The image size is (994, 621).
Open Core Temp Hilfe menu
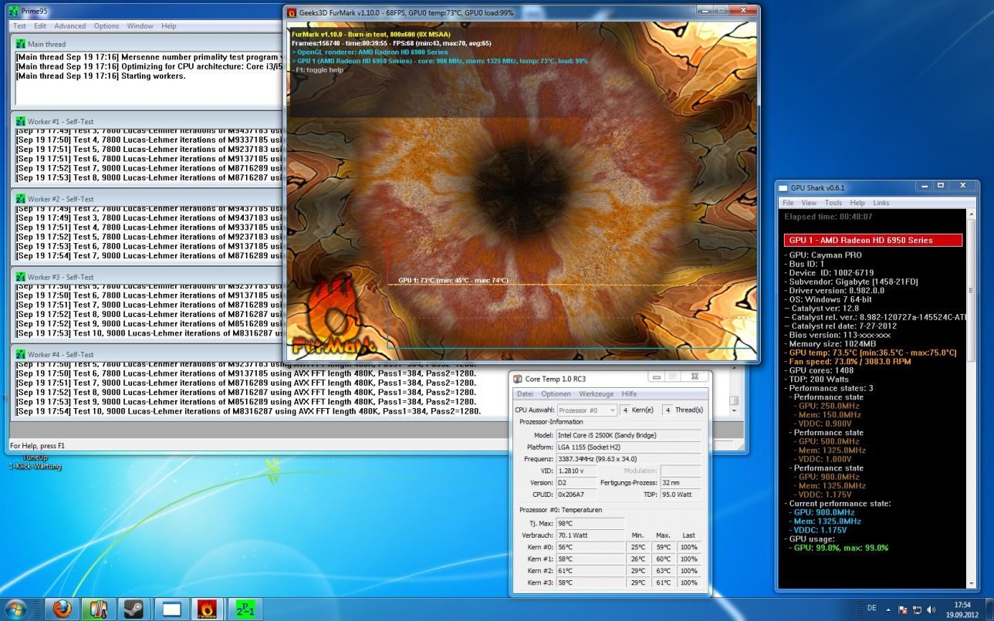630,393
